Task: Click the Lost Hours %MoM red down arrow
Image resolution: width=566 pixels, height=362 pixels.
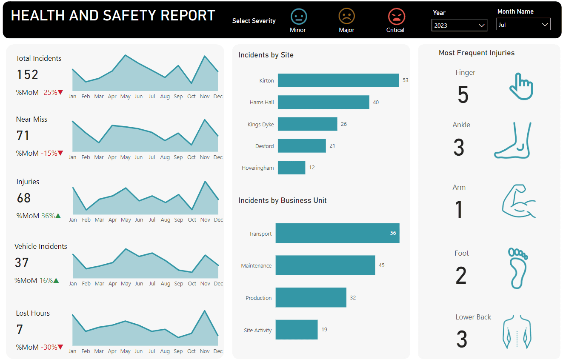Action: 60,347
